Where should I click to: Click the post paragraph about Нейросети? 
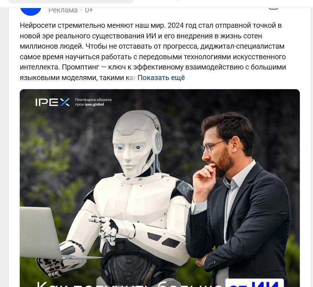pos(153,52)
